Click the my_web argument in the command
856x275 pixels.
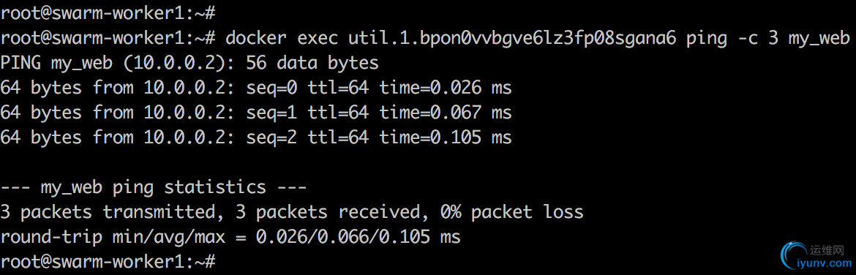coord(819,39)
